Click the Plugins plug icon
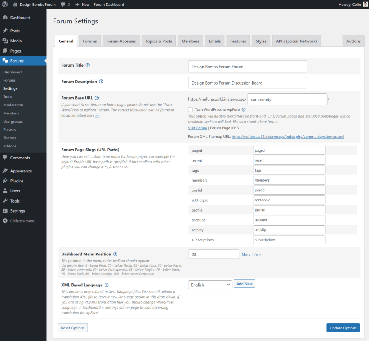 [x=5, y=181]
